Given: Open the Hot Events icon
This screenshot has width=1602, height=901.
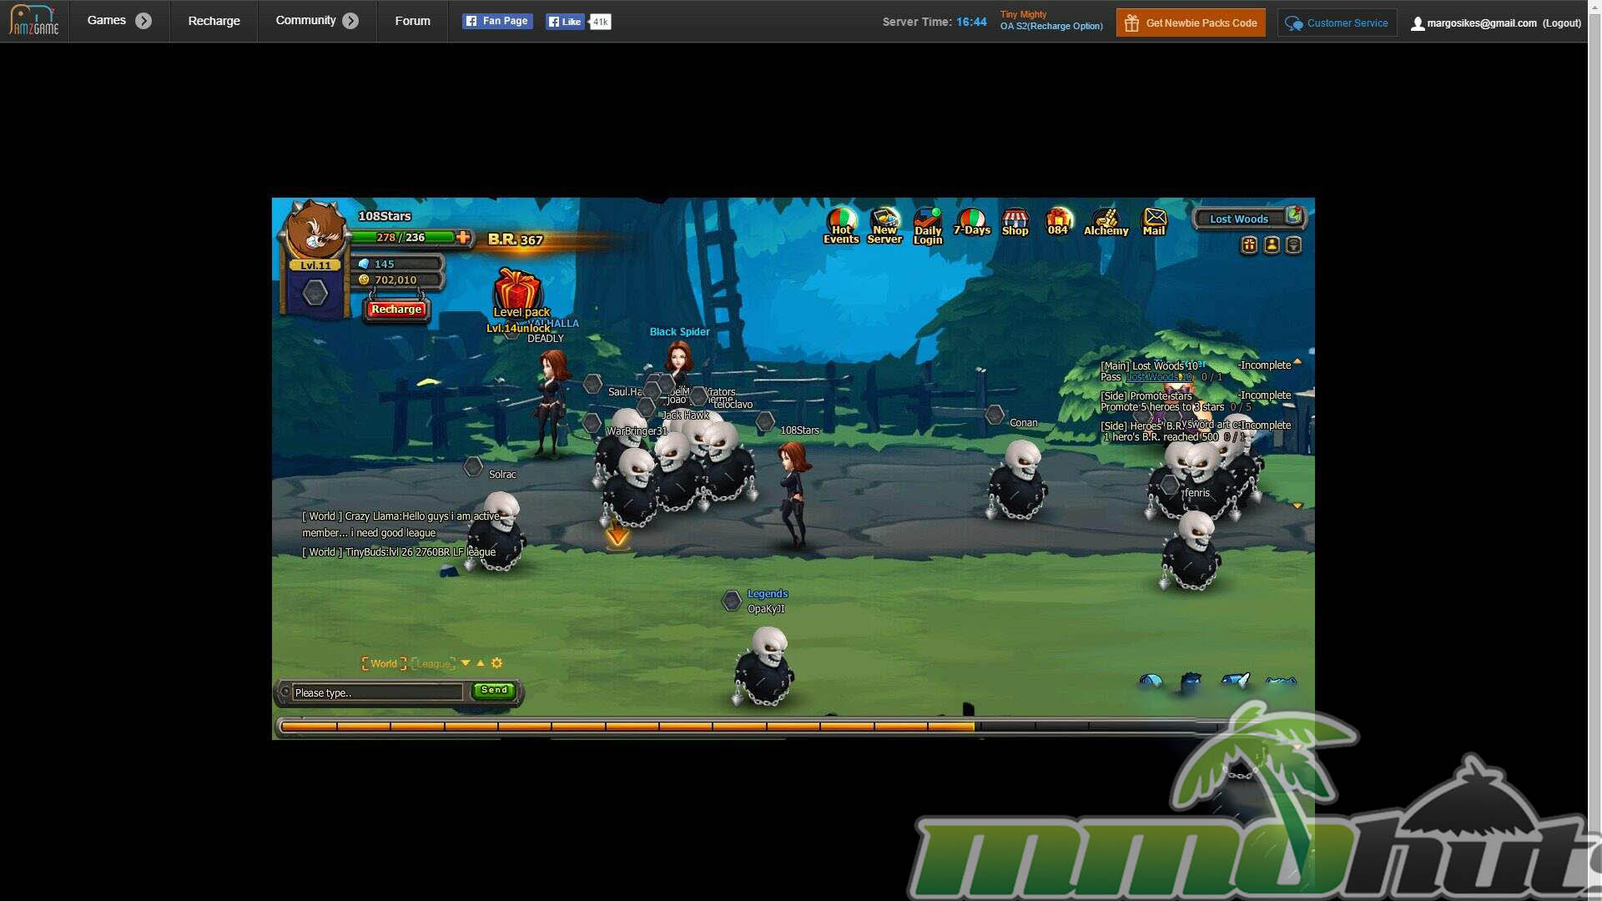Looking at the screenshot, I should pyautogui.click(x=841, y=225).
